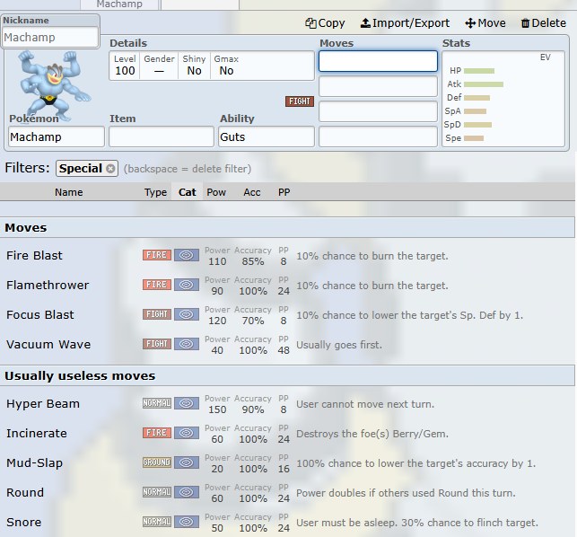
Task: Focus the fourth move slot
Action: tap(378, 137)
